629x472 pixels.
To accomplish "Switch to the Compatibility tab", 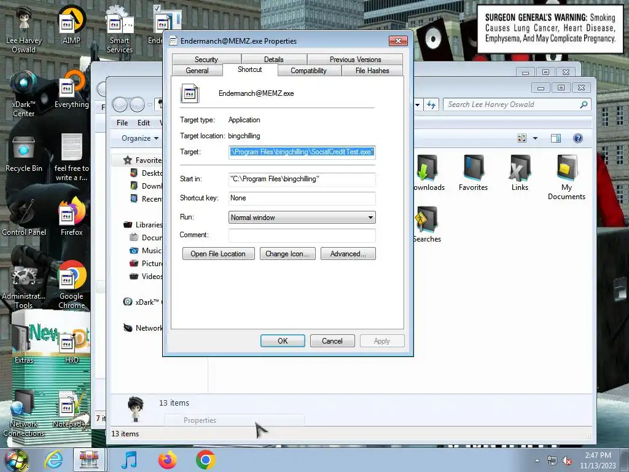I will point(308,71).
